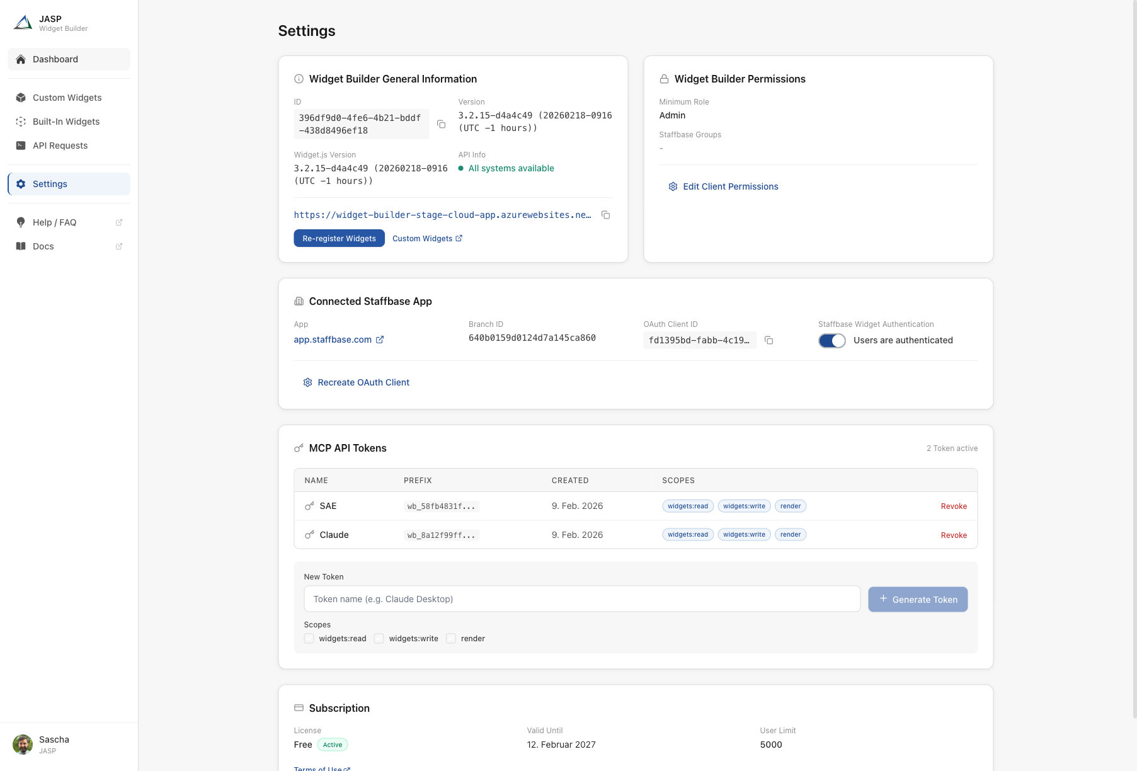Copy the widget builder URL
This screenshot has height=771, width=1137.
[605, 215]
